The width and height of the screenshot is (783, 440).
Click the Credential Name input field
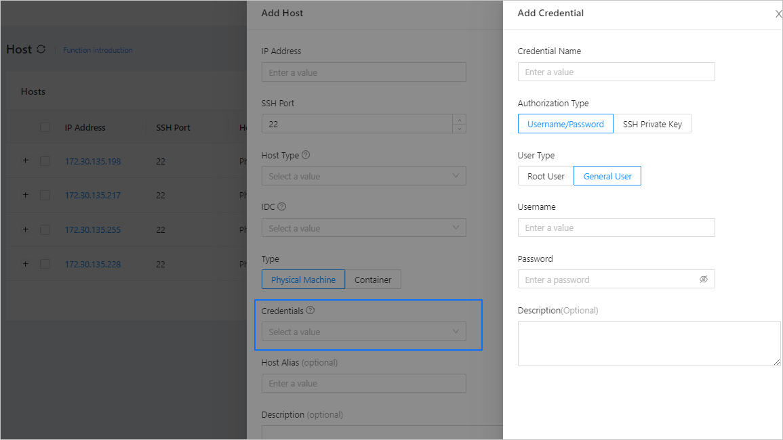[x=616, y=72]
